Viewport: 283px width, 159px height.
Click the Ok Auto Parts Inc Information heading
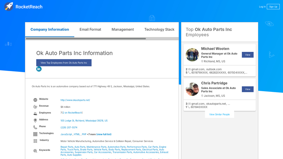point(74,53)
